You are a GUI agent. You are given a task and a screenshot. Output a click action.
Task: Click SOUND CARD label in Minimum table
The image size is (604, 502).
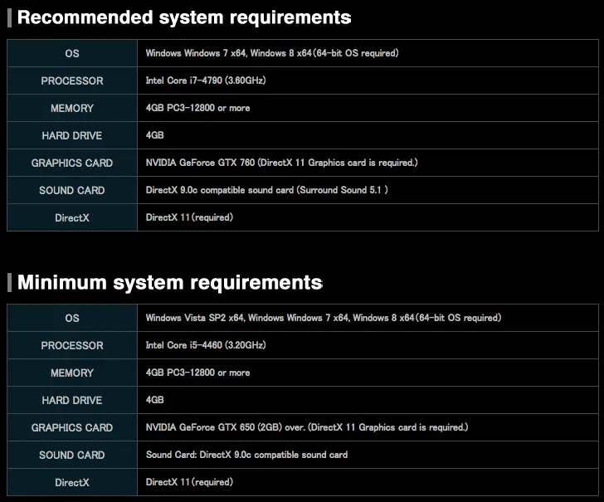pyautogui.click(x=72, y=455)
